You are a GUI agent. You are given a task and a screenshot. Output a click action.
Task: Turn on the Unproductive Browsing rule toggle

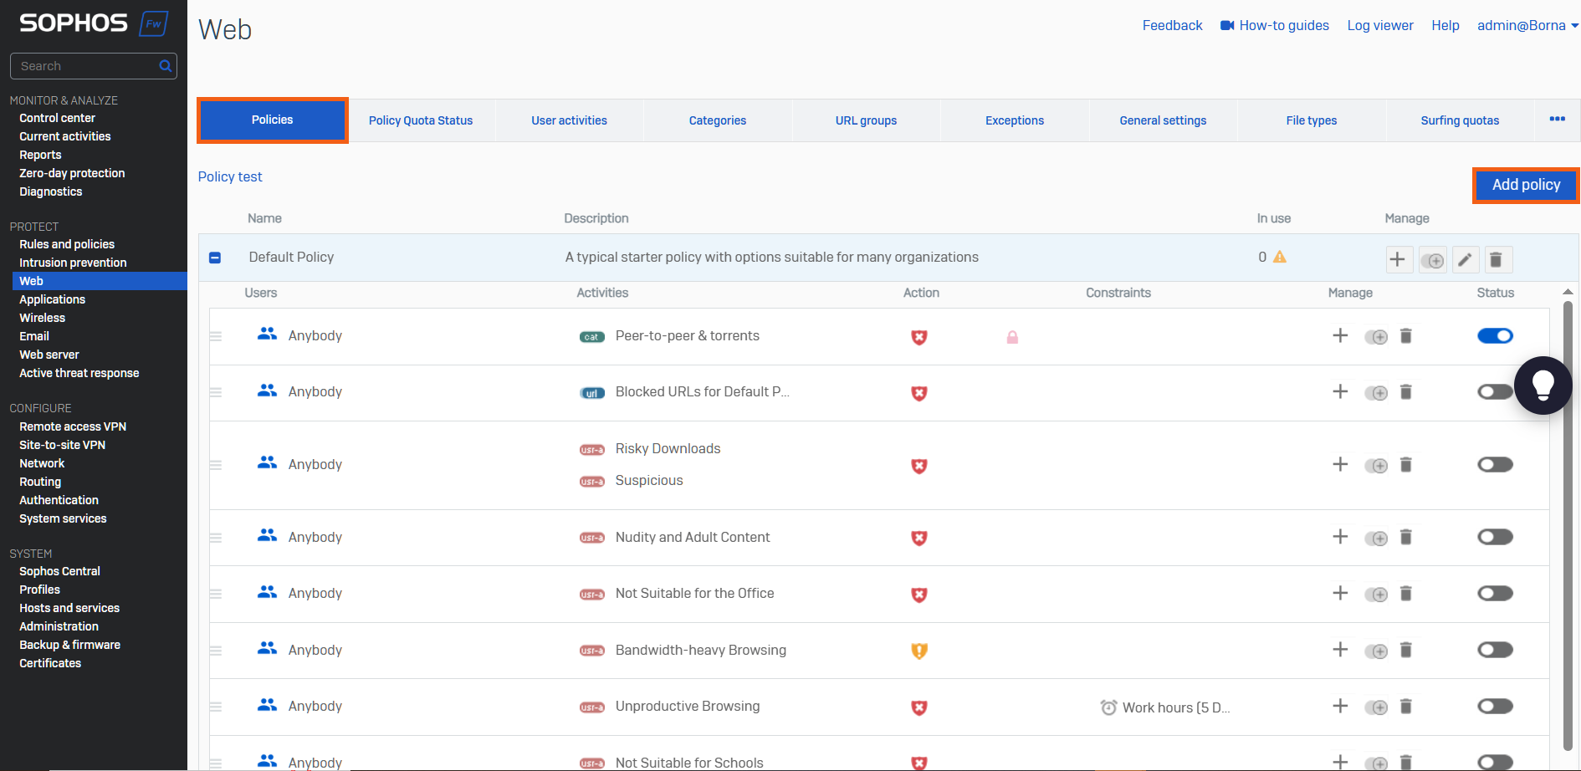coord(1496,707)
